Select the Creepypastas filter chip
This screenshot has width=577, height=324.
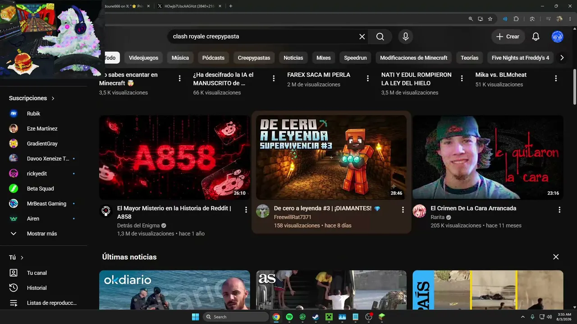point(254,58)
